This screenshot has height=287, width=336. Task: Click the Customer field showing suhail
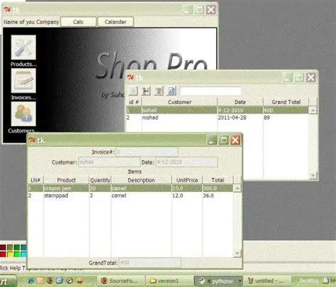point(109,162)
